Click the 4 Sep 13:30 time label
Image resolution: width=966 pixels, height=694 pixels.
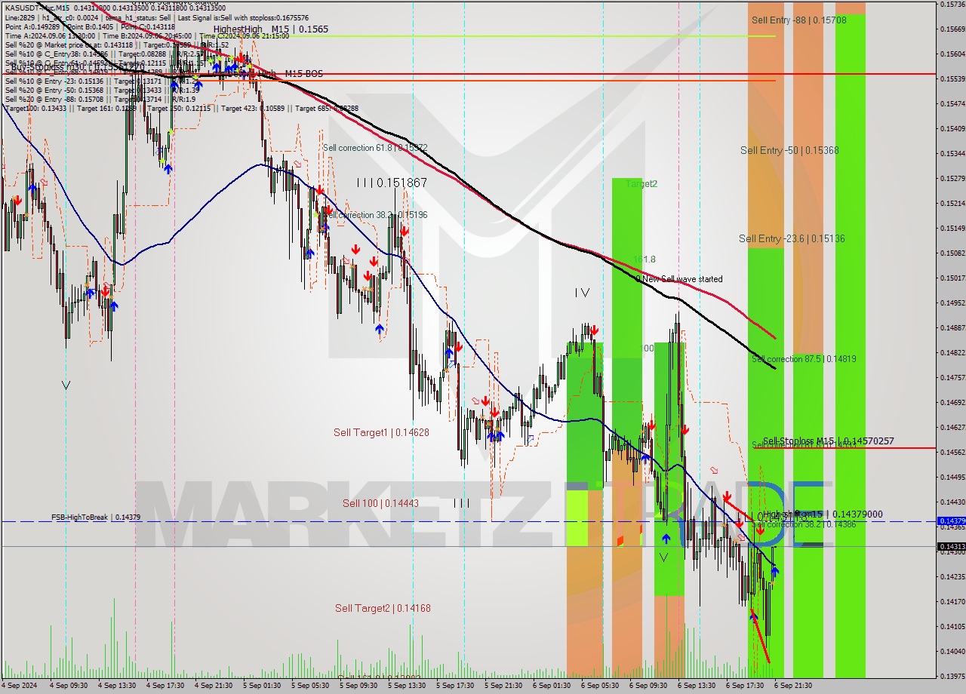click(118, 686)
